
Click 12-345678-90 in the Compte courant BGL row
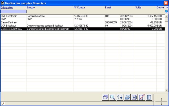81,29
